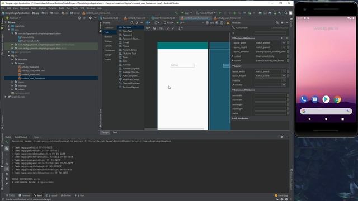The width and height of the screenshot is (358, 201).
Task: Expand Gradle Scripts node
Action: [6, 97]
